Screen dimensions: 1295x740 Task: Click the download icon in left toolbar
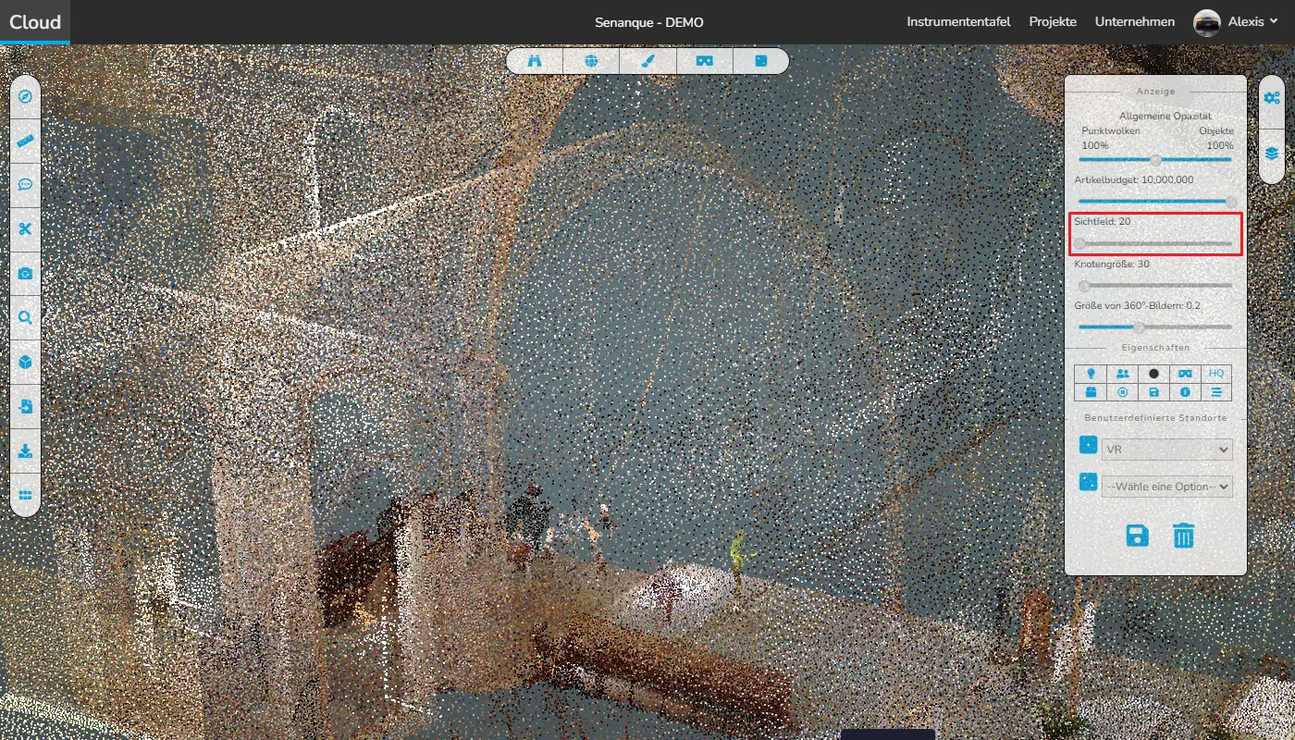click(x=25, y=450)
